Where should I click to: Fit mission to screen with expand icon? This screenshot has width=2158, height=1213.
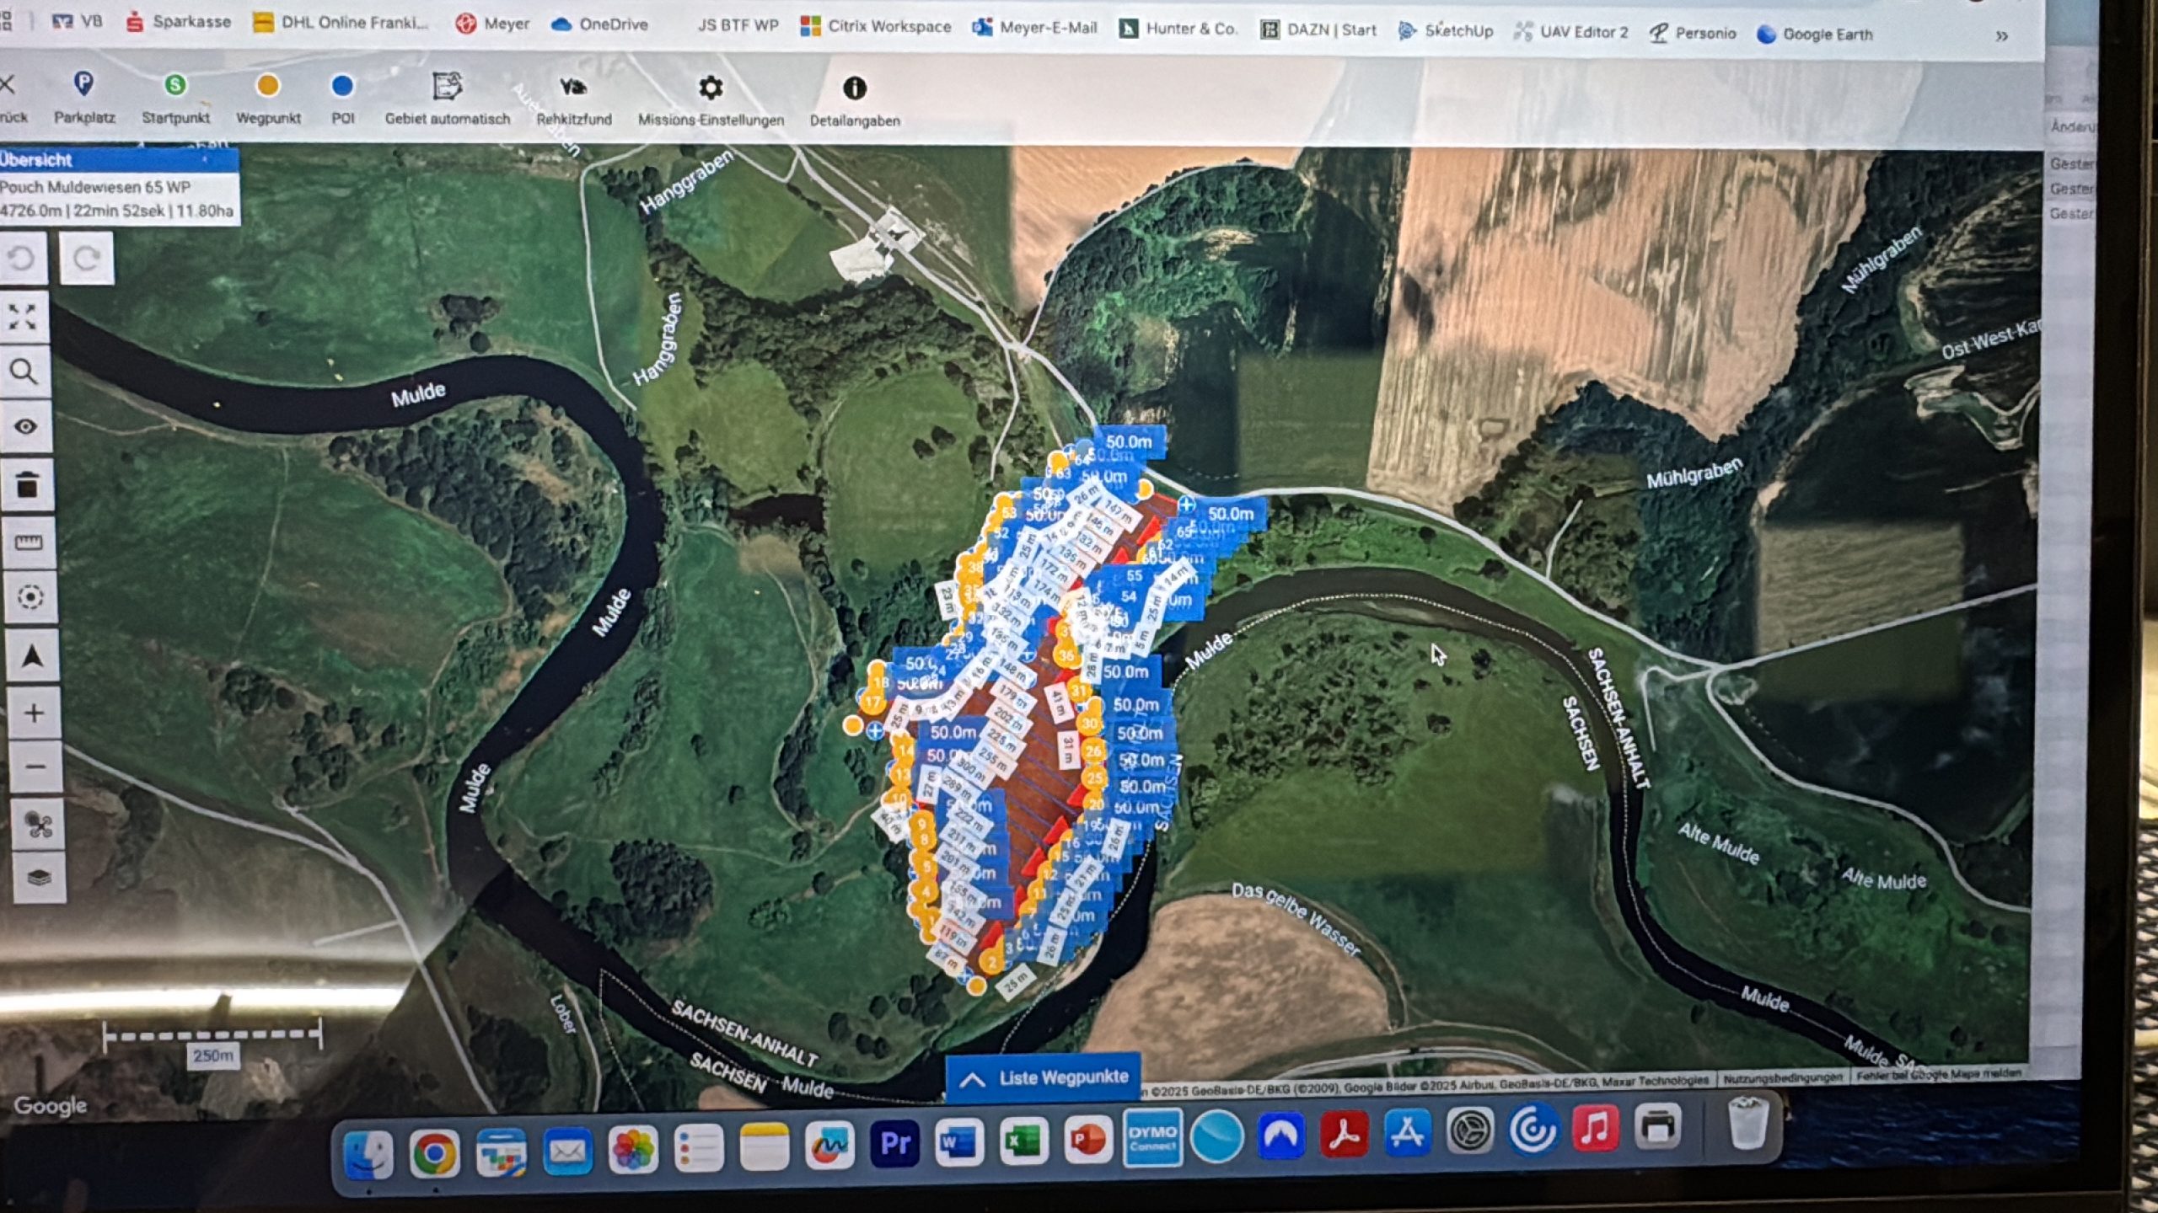click(23, 317)
